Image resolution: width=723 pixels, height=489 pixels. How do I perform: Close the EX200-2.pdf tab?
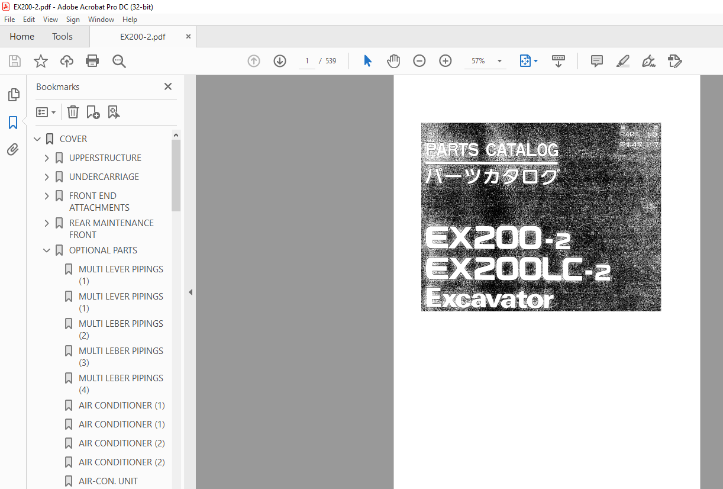click(188, 37)
